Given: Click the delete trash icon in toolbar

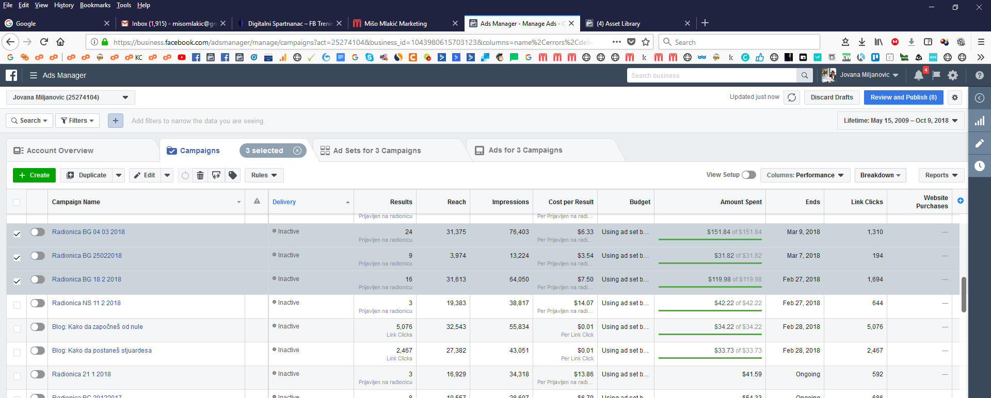Looking at the screenshot, I should 200,175.
